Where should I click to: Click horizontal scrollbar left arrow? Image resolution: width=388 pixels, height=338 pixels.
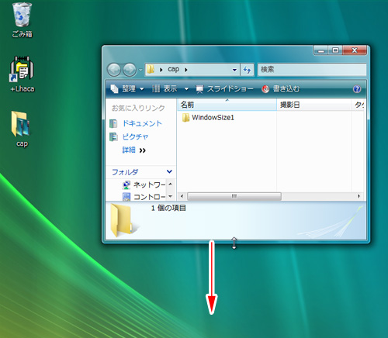tap(182, 196)
